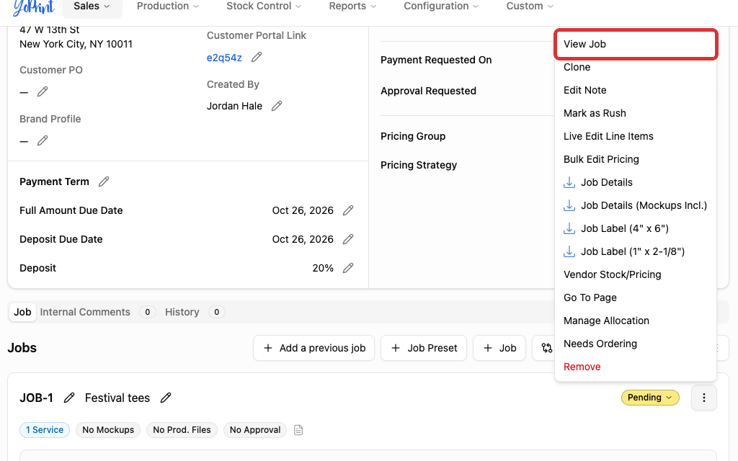Edit the Customer Portal Link pencil icon
The image size is (738, 461).
pyautogui.click(x=257, y=58)
